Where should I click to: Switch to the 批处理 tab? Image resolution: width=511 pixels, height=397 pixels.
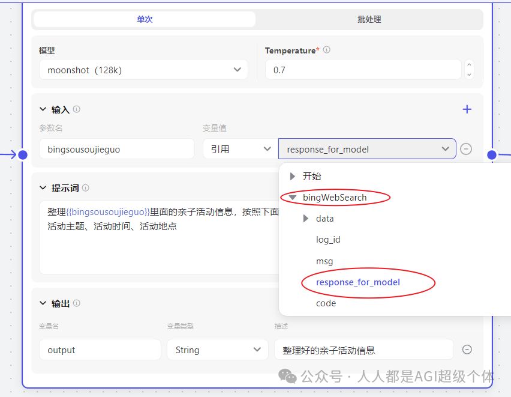(x=369, y=19)
